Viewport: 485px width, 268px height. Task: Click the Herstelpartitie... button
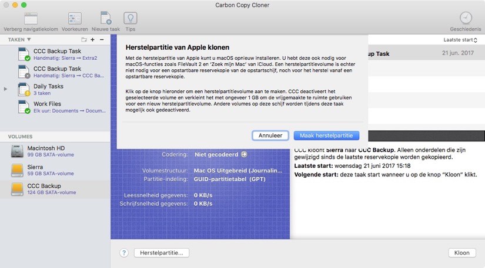tap(162, 253)
